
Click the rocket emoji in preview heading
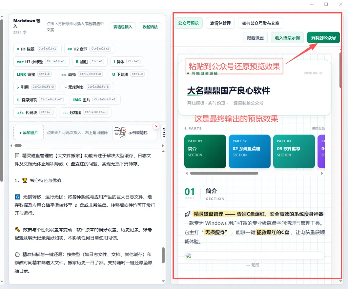[188, 214]
